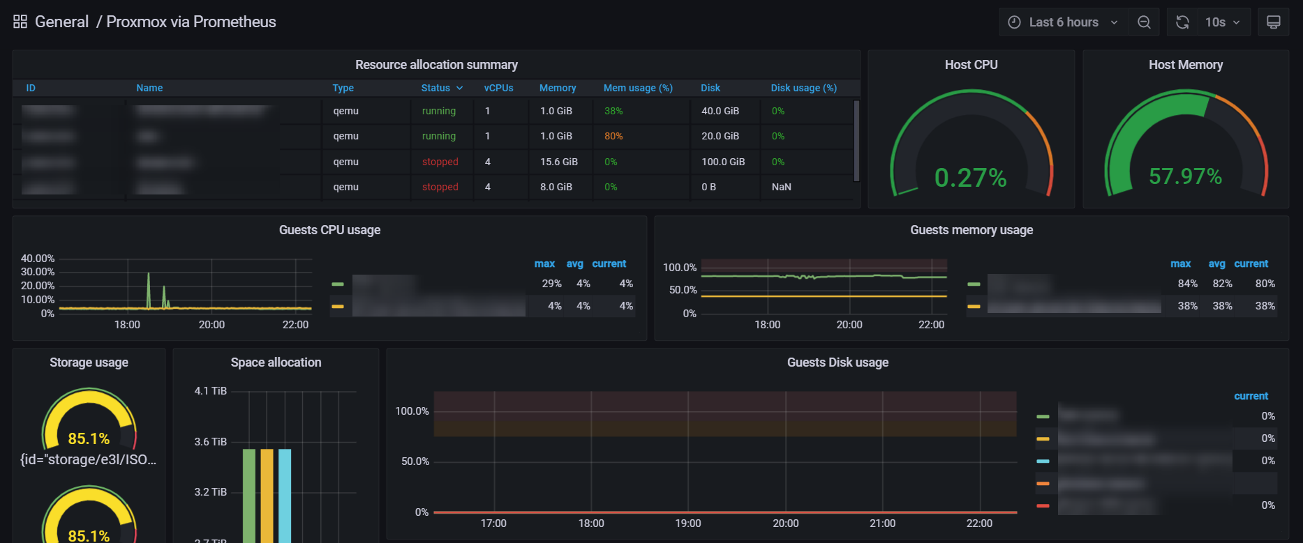Click yellow series marker in Guests CPU legend
The height and width of the screenshot is (543, 1303).
pyautogui.click(x=338, y=307)
